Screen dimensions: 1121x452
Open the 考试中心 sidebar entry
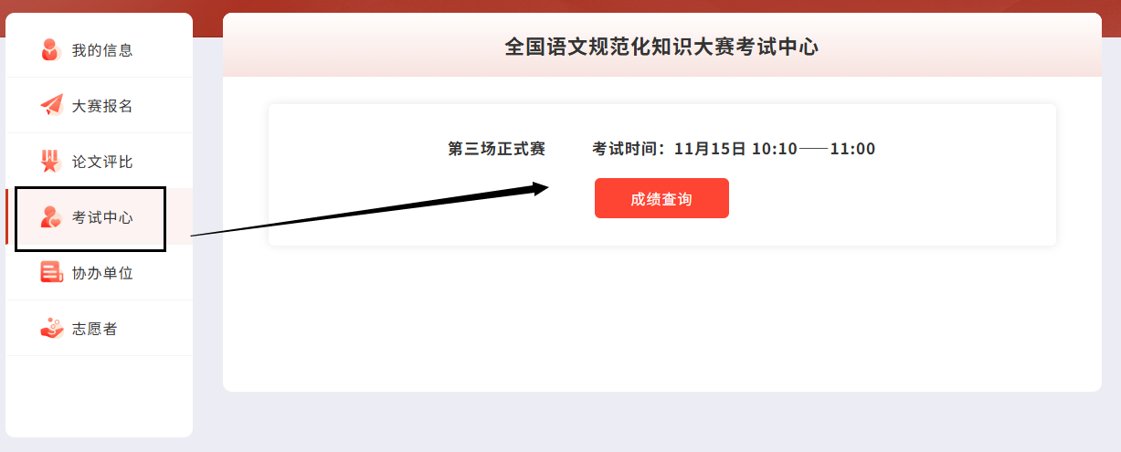(100, 217)
